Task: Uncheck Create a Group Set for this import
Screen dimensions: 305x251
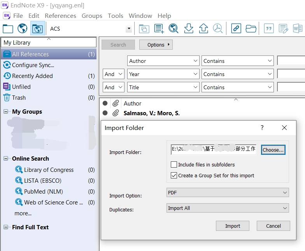Action: (174, 175)
